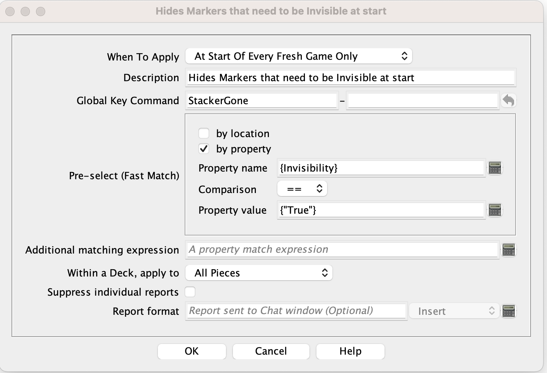Image resolution: width=547 pixels, height=373 pixels.
Task: Toggle Suppress individual reports checkbox
Action: click(190, 292)
